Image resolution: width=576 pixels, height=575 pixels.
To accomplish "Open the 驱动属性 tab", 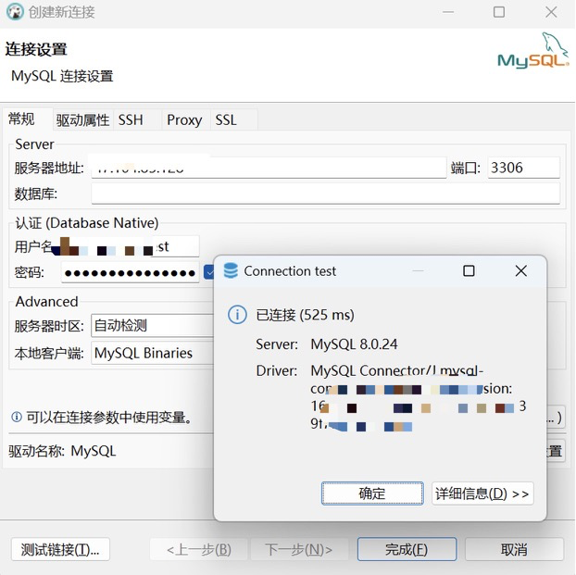I will pos(83,119).
